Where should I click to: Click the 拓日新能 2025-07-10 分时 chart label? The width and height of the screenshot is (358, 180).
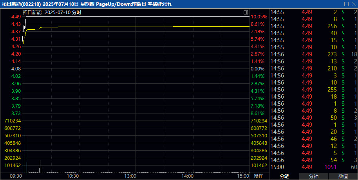pyautogui.click(x=57, y=12)
